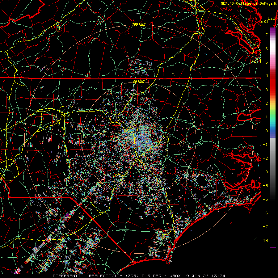Click the "-6" tick label on the color scale

pos(265,213)
